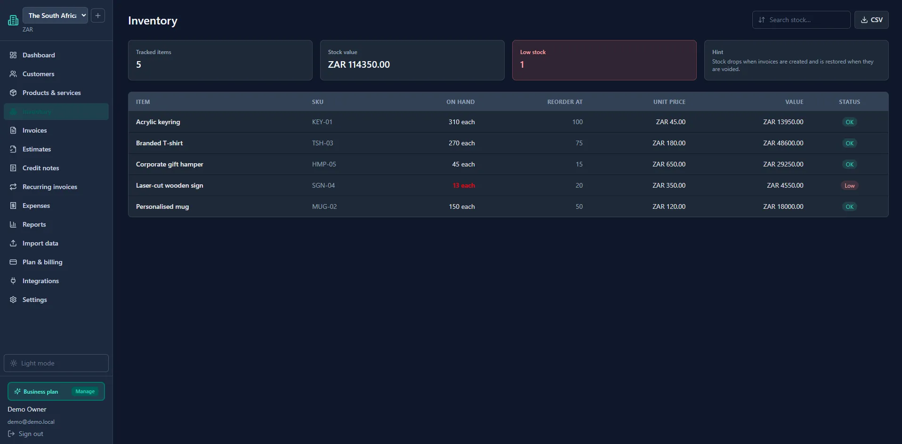Click the Estimates icon in sidebar
This screenshot has width=902, height=444.
pyautogui.click(x=13, y=149)
